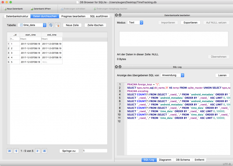
Task: Click the start_time column filter field
Action: (30, 39)
